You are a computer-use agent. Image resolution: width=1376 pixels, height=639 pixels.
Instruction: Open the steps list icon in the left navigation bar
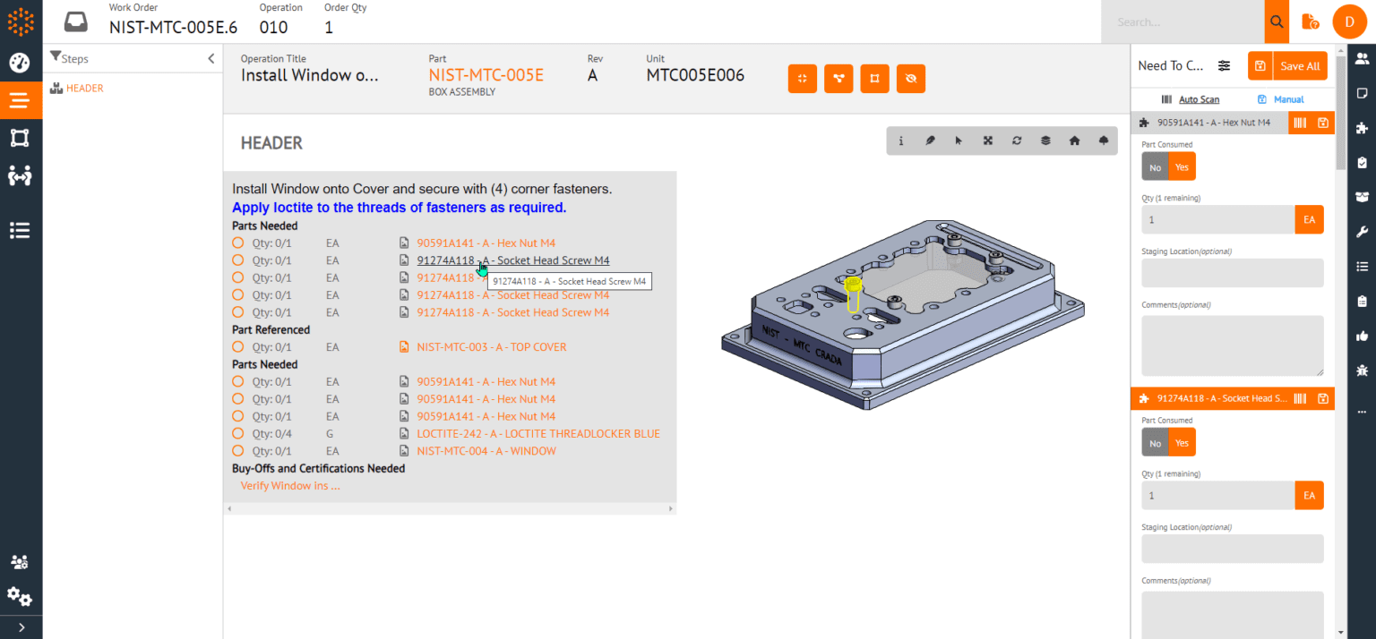click(x=21, y=230)
